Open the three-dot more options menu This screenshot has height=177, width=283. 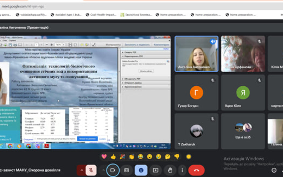(182, 170)
